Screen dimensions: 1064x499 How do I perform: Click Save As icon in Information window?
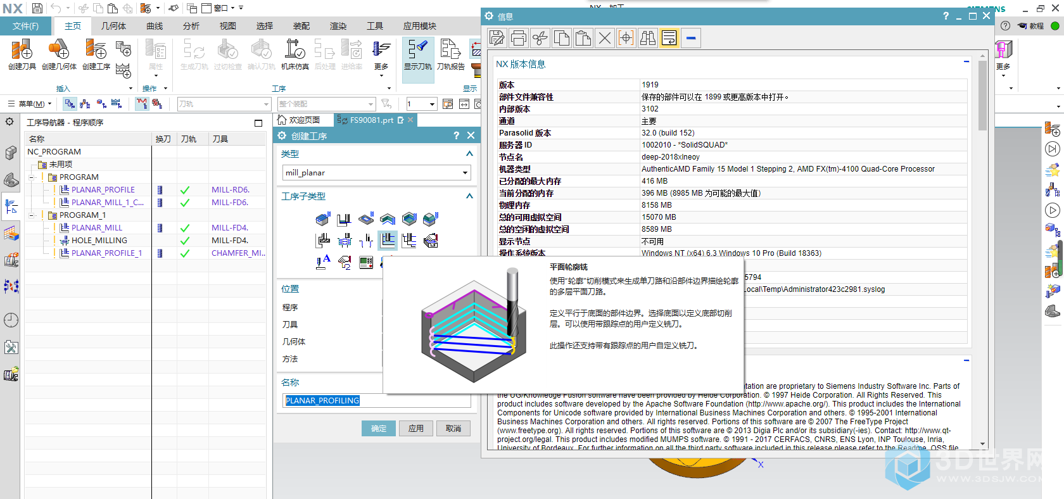497,38
